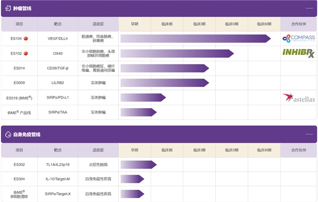Image resolution: width=318 pixels, height=202 pixels.
Task: Open the Inhibrx partner logo
Action: pyautogui.click(x=298, y=53)
